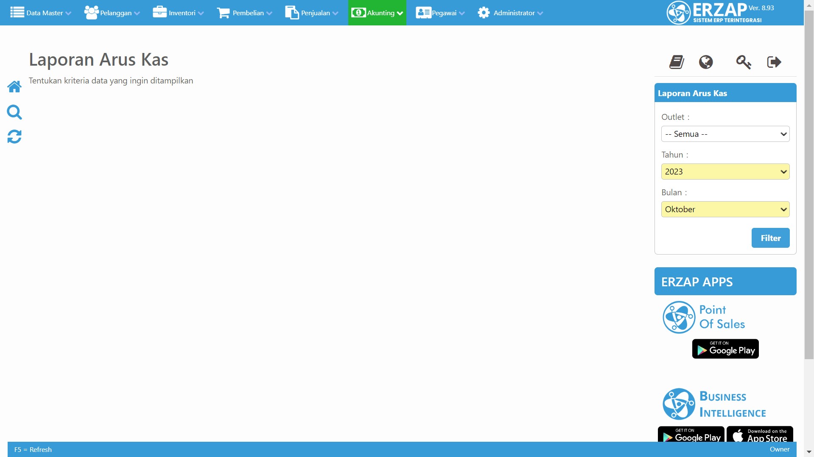Screen dimensions: 814x457
Task: Open the Outlet dropdown showing Semua
Action: tap(725, 134)
